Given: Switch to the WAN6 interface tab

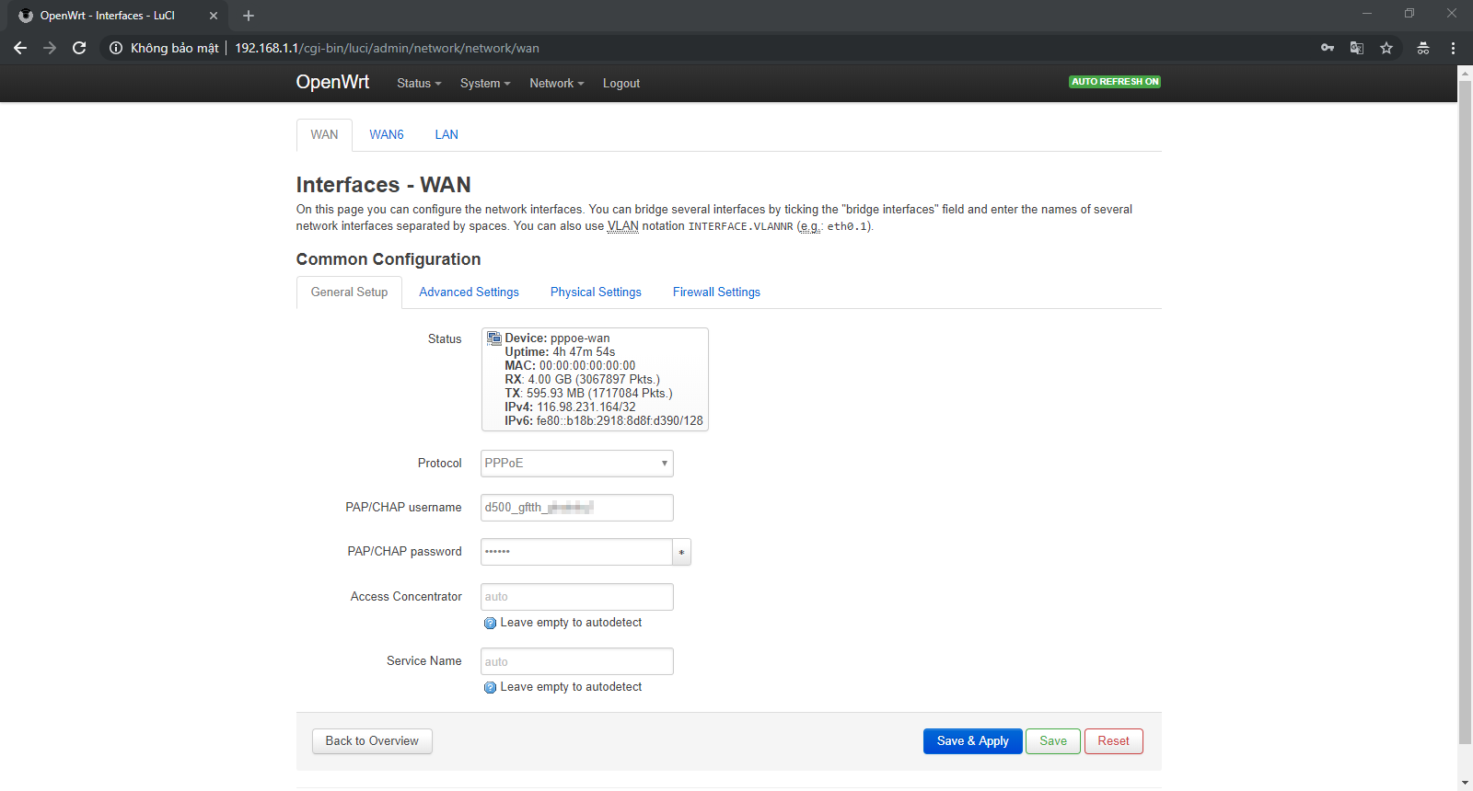Looking at the screenshot, I should (387, 134).
